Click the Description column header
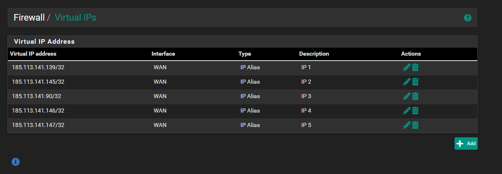 coord(314,54)
